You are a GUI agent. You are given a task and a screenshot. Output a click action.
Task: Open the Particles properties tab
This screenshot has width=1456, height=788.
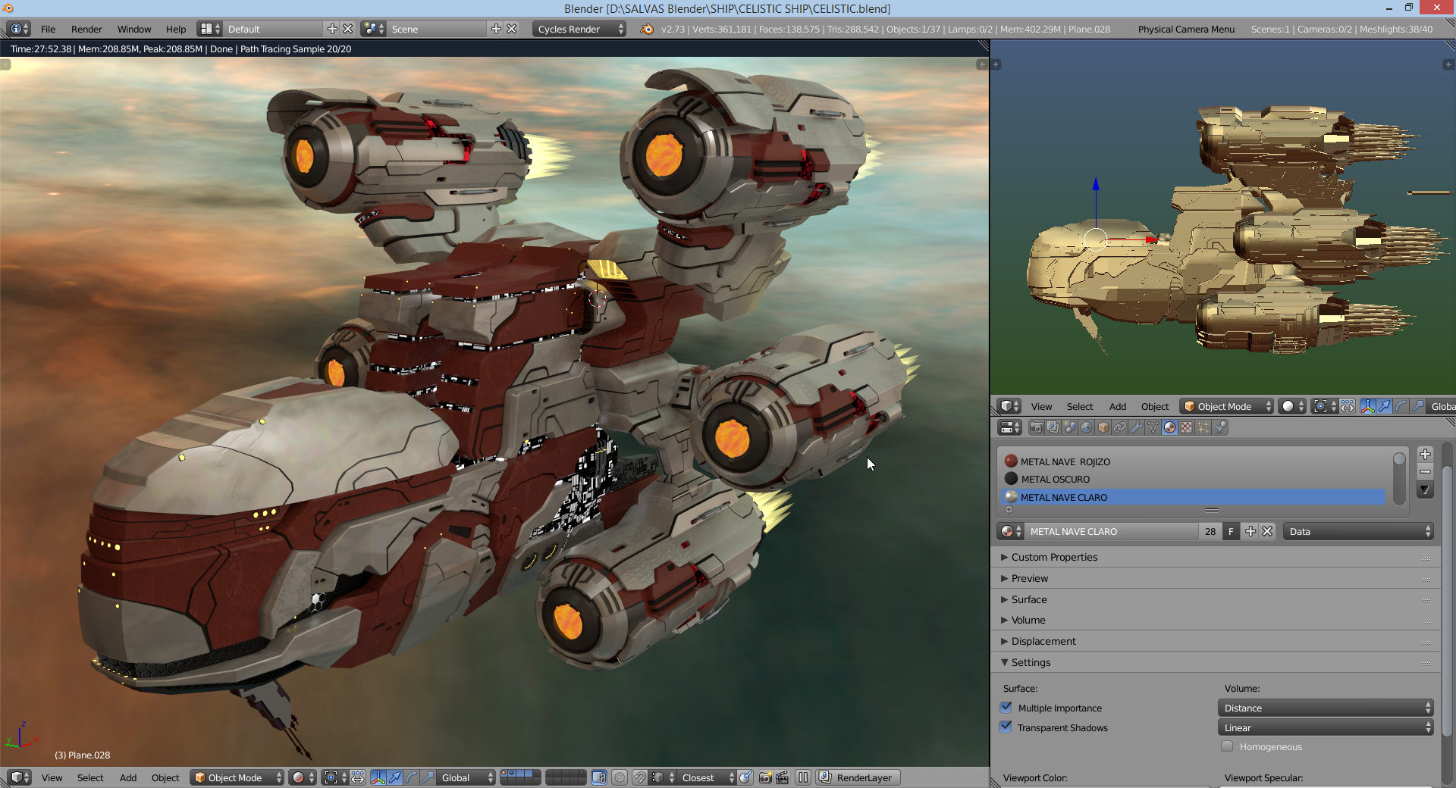pos(1203,427)
